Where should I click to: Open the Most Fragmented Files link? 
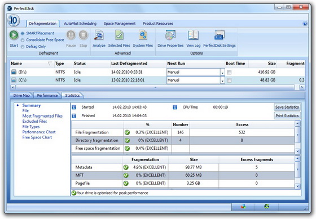pyautogui.click(x=42, y=116)
